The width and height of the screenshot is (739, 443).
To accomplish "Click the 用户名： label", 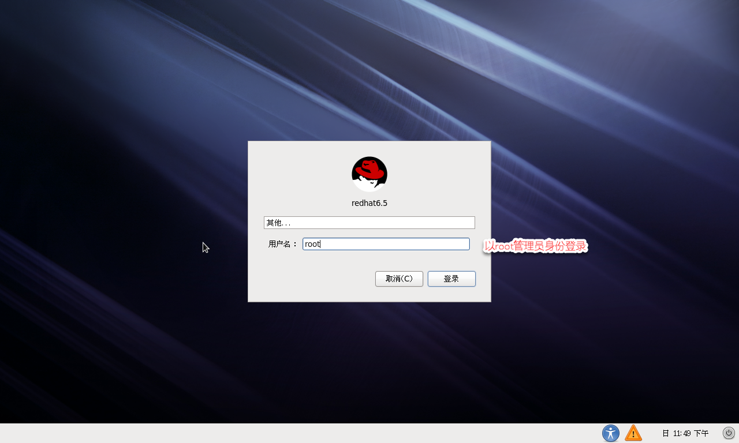I will (283, 245).
